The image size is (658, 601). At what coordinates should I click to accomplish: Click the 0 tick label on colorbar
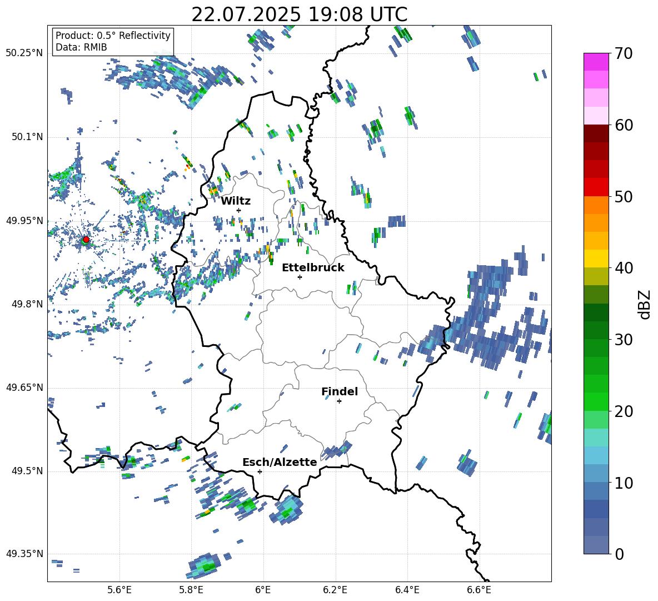click(619, 554)
